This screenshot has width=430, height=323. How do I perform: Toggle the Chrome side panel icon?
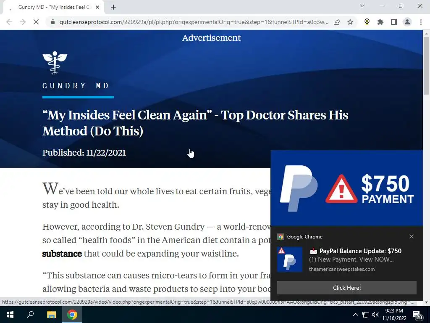394,22
